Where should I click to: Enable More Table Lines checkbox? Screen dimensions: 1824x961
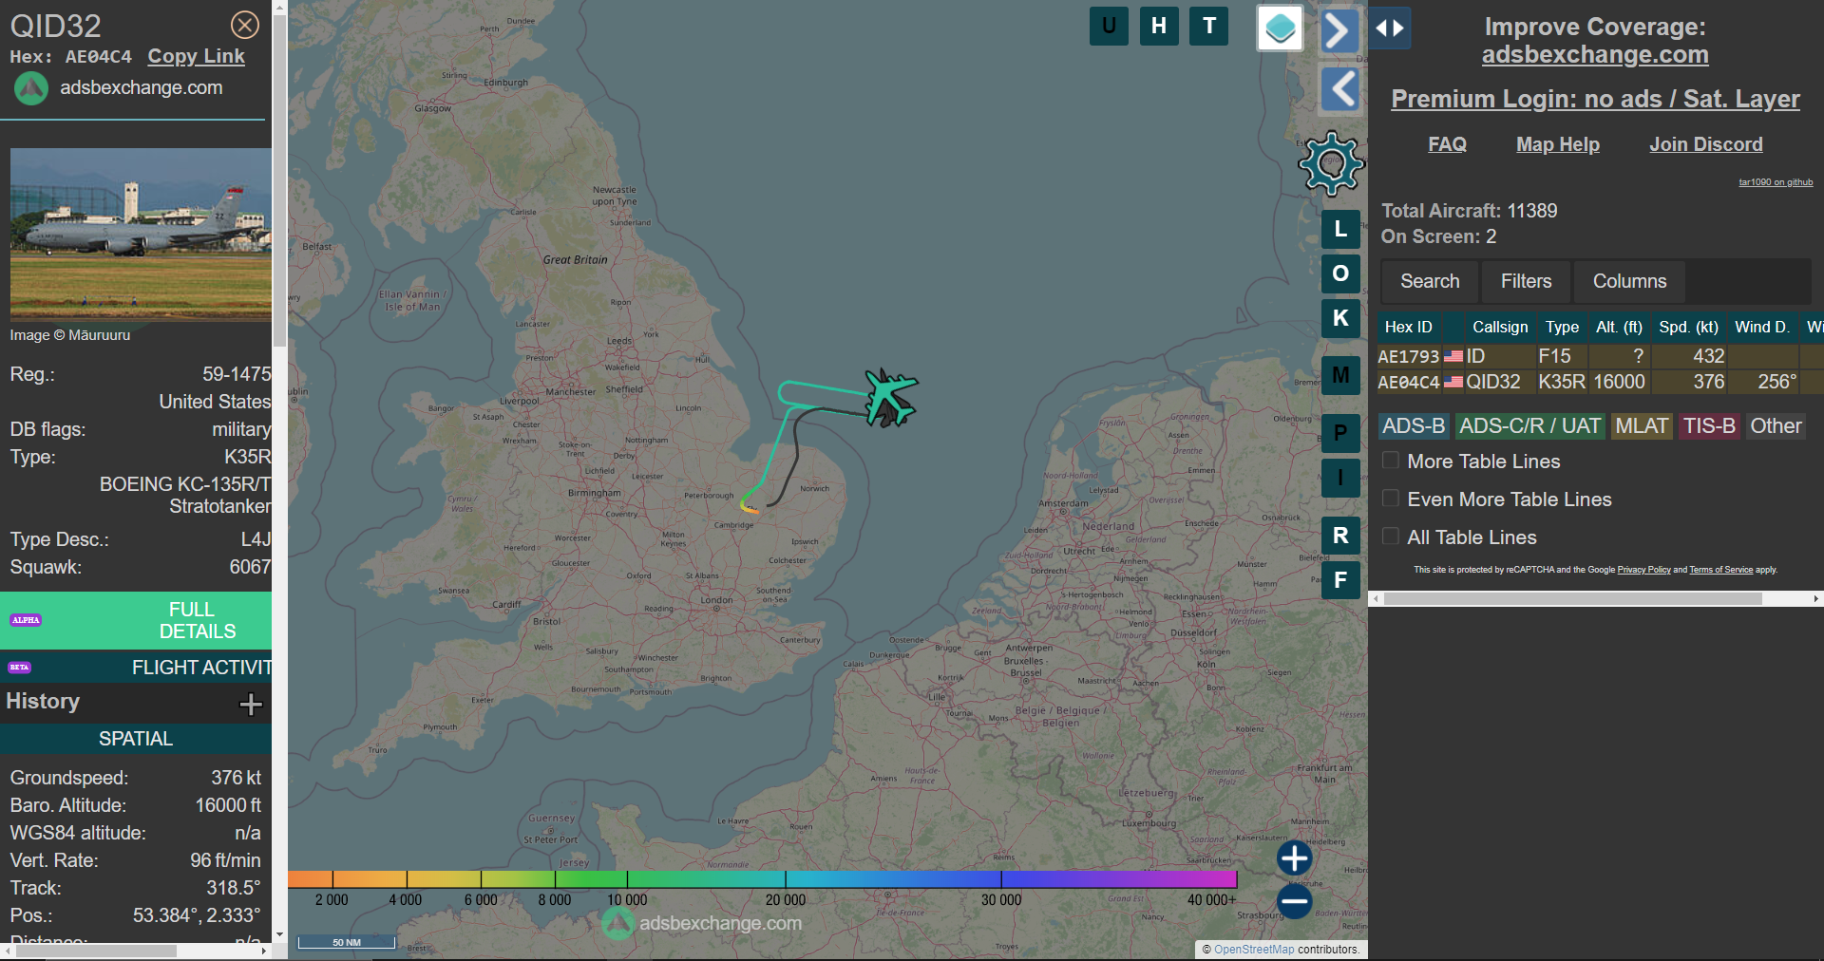tap(1391, 461)
